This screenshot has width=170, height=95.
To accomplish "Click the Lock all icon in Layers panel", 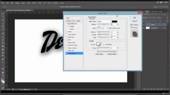I will click(x=155, y=21).
